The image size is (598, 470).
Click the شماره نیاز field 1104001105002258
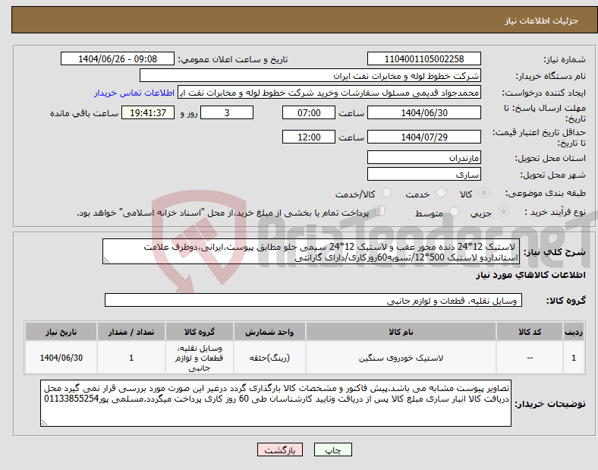pos(424,59)
